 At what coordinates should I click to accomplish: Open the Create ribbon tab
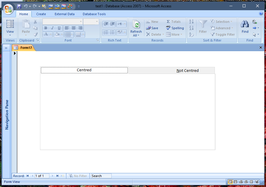[41, 14]
